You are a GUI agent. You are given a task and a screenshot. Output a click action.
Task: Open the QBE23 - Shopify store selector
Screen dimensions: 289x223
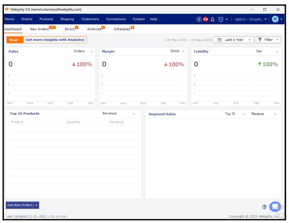pos(251,19)
